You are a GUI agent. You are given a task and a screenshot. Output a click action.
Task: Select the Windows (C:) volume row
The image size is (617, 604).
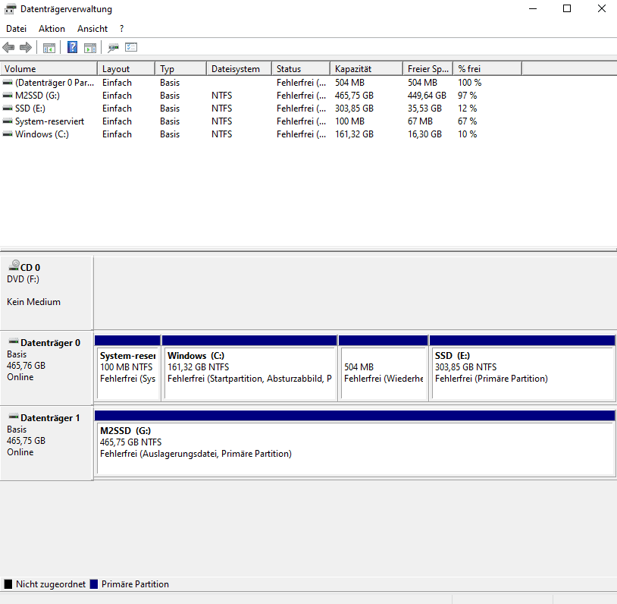click(x=261, y=134)
